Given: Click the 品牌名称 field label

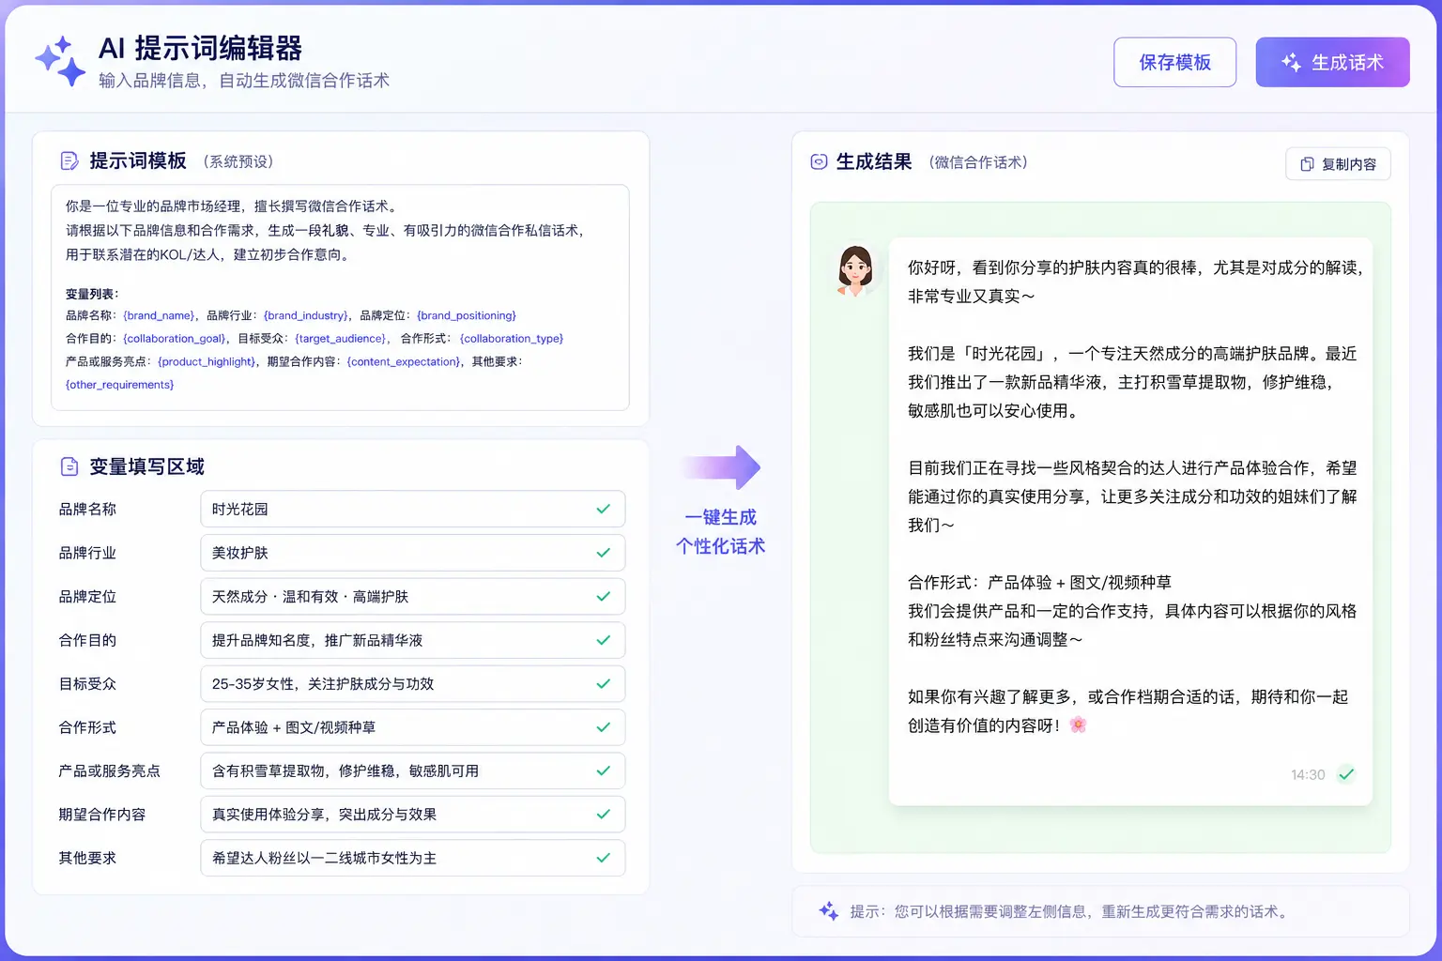Looking at the screenshot, I should (87, 509).
